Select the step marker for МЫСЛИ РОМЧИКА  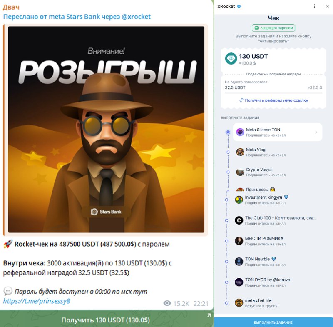point(226,241)
